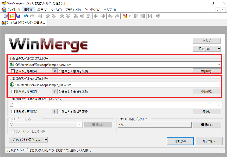Click the empty 3番目 file path field
The height and width of the screenshot is (157, 227).
[115, 105]
